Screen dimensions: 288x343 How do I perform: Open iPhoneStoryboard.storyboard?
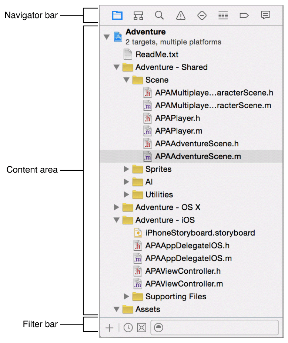(200, 233)
